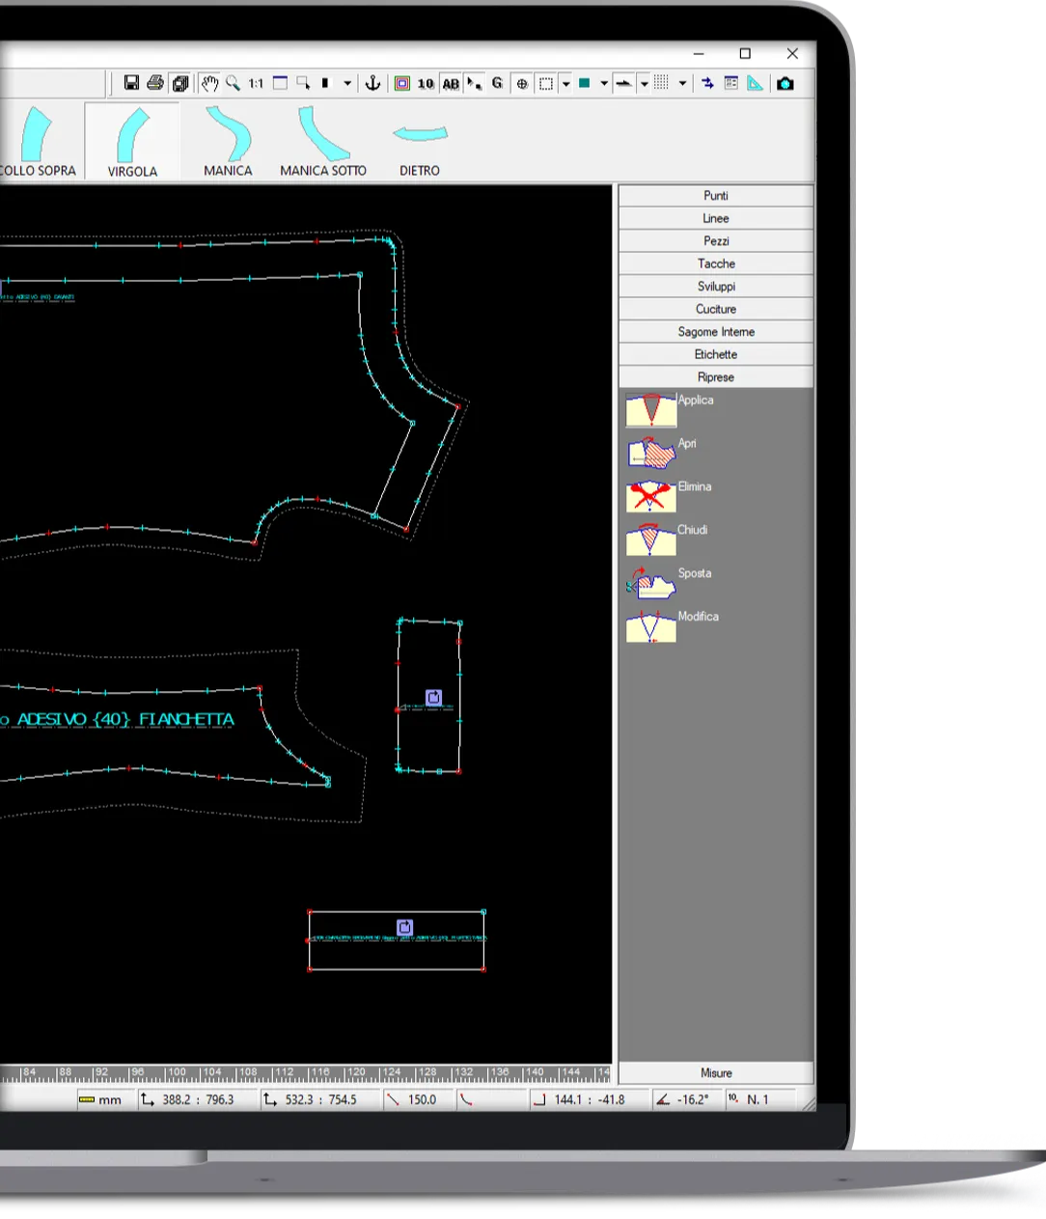This screenshot has height=1219, width=1046.
Task: Open the Tacche panel section
Action: tap(716, 263)
